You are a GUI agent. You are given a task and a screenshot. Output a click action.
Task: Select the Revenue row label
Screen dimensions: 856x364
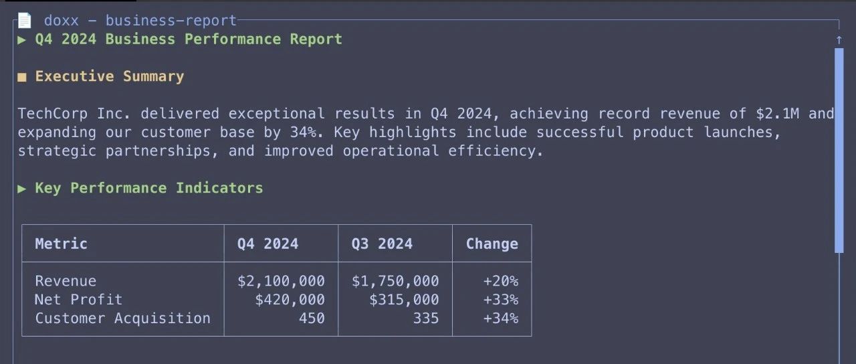coord(66,281)
